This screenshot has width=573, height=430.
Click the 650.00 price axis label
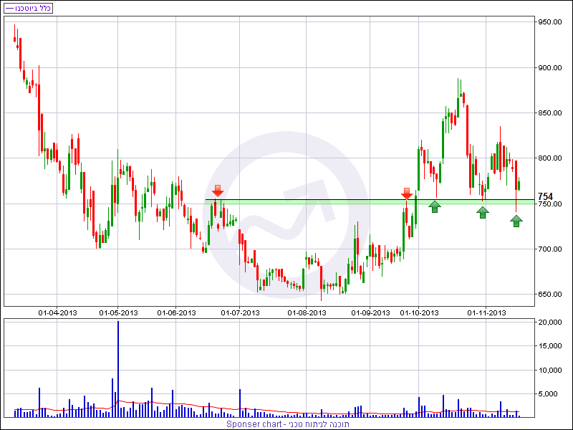click(x=549, y=295)
